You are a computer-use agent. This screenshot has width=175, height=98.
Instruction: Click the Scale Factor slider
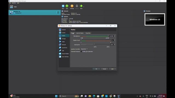point(95,45)
